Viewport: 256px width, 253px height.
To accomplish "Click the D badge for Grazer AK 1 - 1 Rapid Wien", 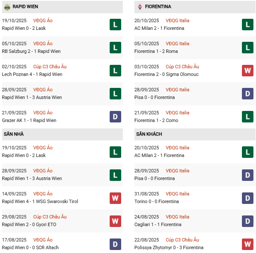I will pyautogui.click(x=115, y=116).
